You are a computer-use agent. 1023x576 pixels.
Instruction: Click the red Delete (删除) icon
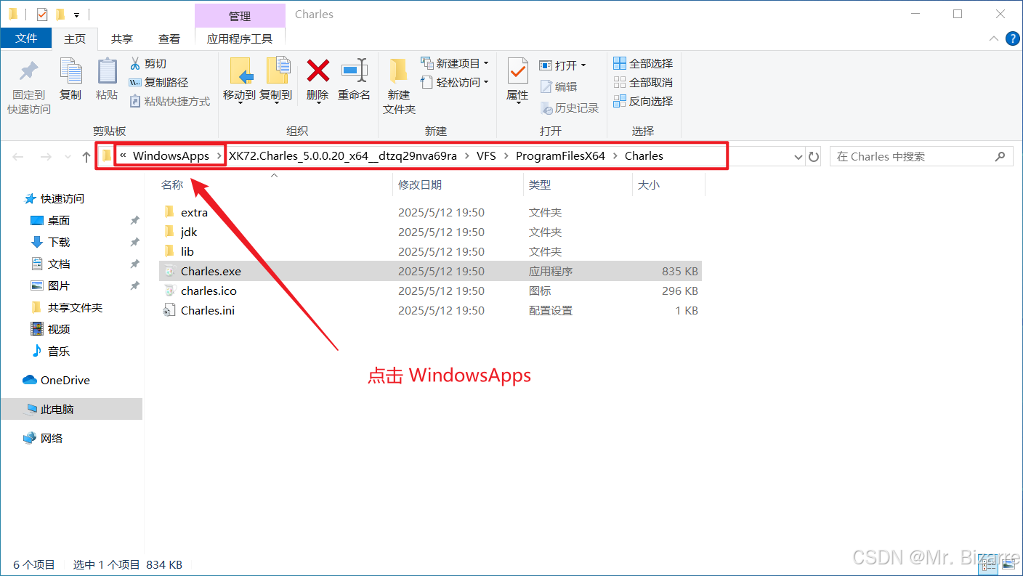(318, 70)
